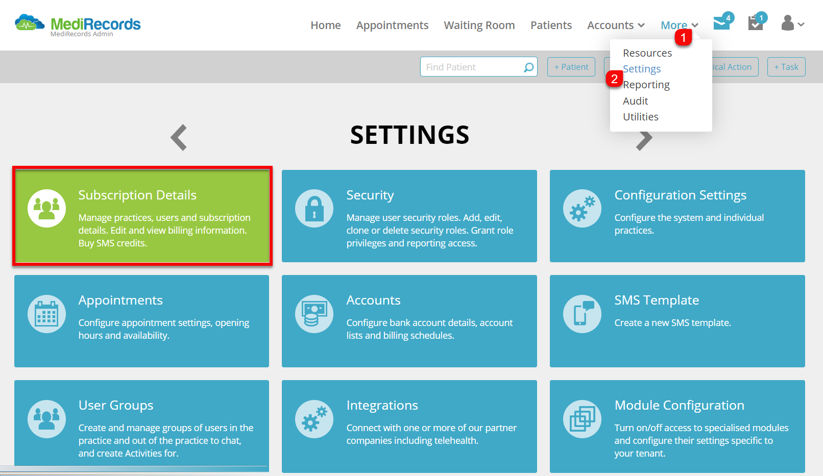Open the Appointments nav item
The width and height of the screenshot is (823, 476).
point(392,25)
